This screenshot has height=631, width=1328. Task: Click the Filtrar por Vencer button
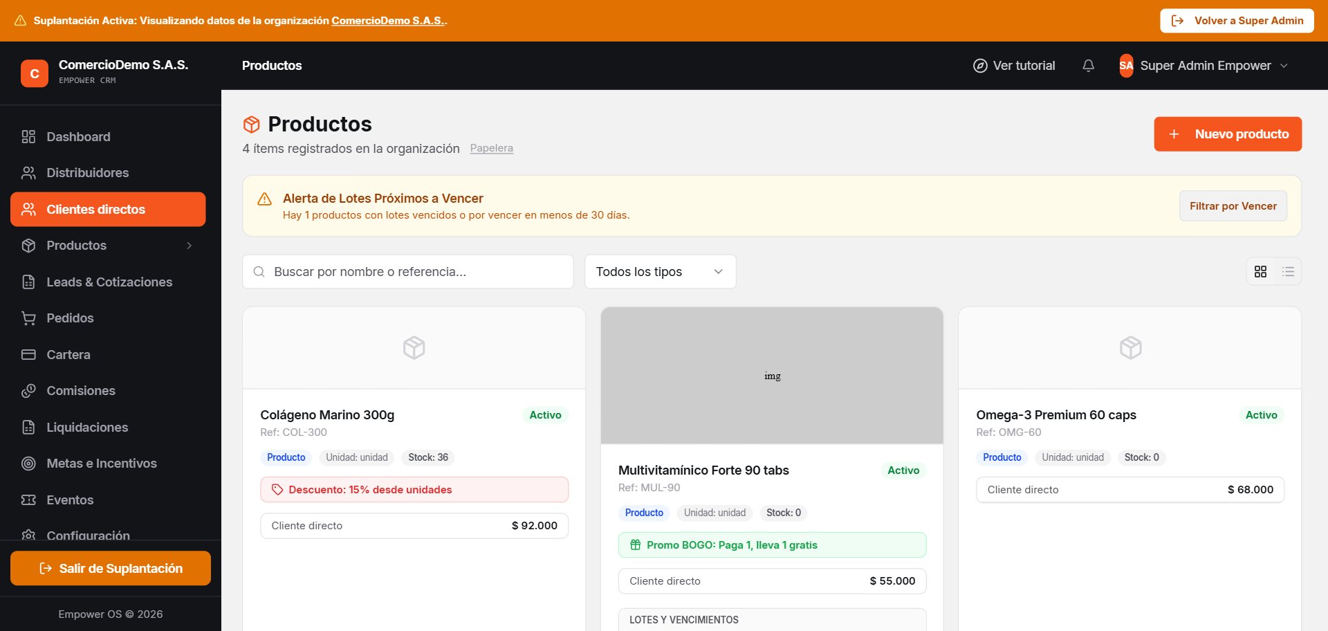point(1233,206)
